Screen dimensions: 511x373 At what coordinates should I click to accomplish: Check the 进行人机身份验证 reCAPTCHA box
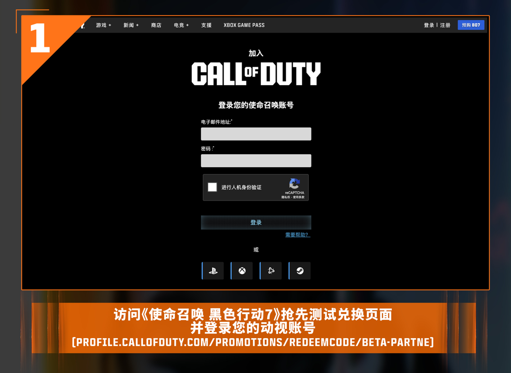(x=213, y=187)
